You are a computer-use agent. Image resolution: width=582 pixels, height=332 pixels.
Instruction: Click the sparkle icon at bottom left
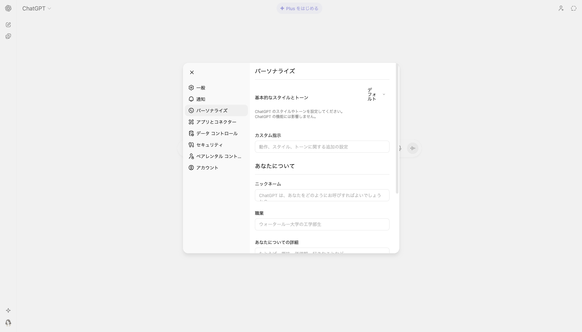pos(8,310)
